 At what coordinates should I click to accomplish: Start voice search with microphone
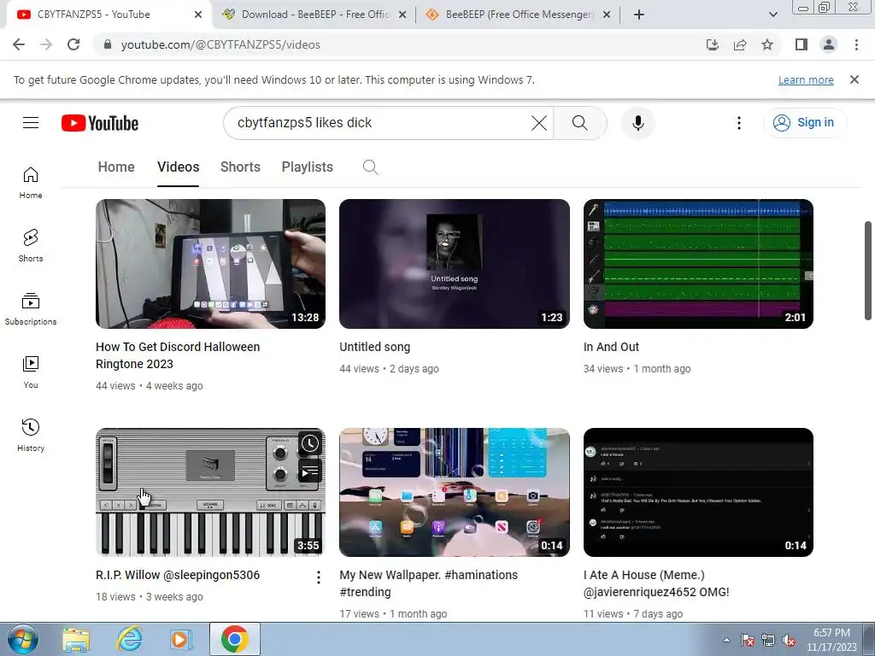coord(637,123)
